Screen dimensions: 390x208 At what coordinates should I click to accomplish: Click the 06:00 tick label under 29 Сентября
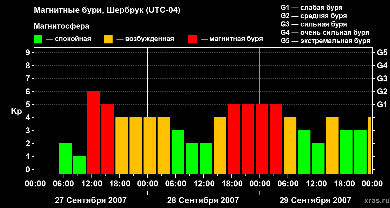(288, 184)
